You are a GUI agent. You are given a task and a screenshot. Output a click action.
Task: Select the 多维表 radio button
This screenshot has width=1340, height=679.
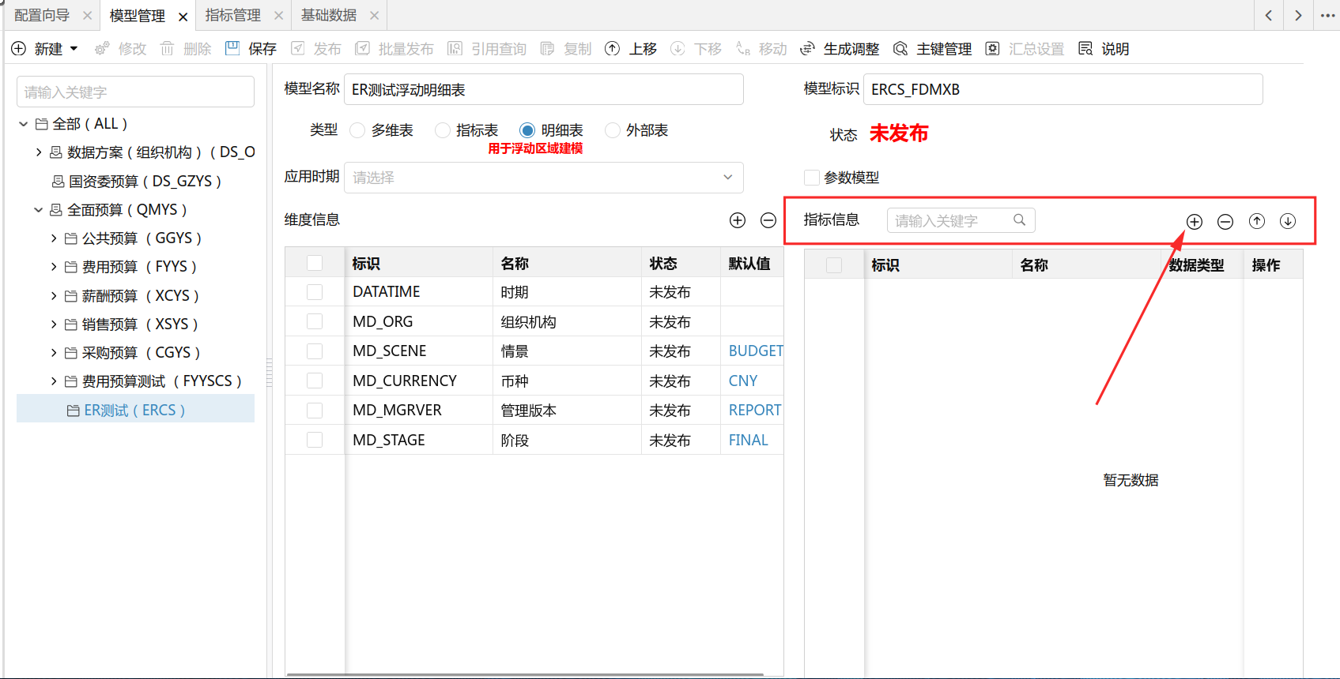click(357, 130)
